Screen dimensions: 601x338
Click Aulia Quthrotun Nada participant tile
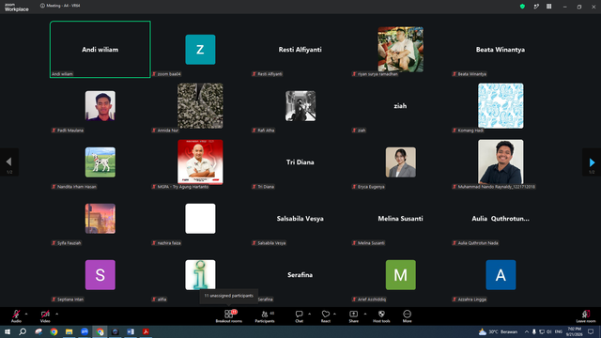[x=501, y=219]
